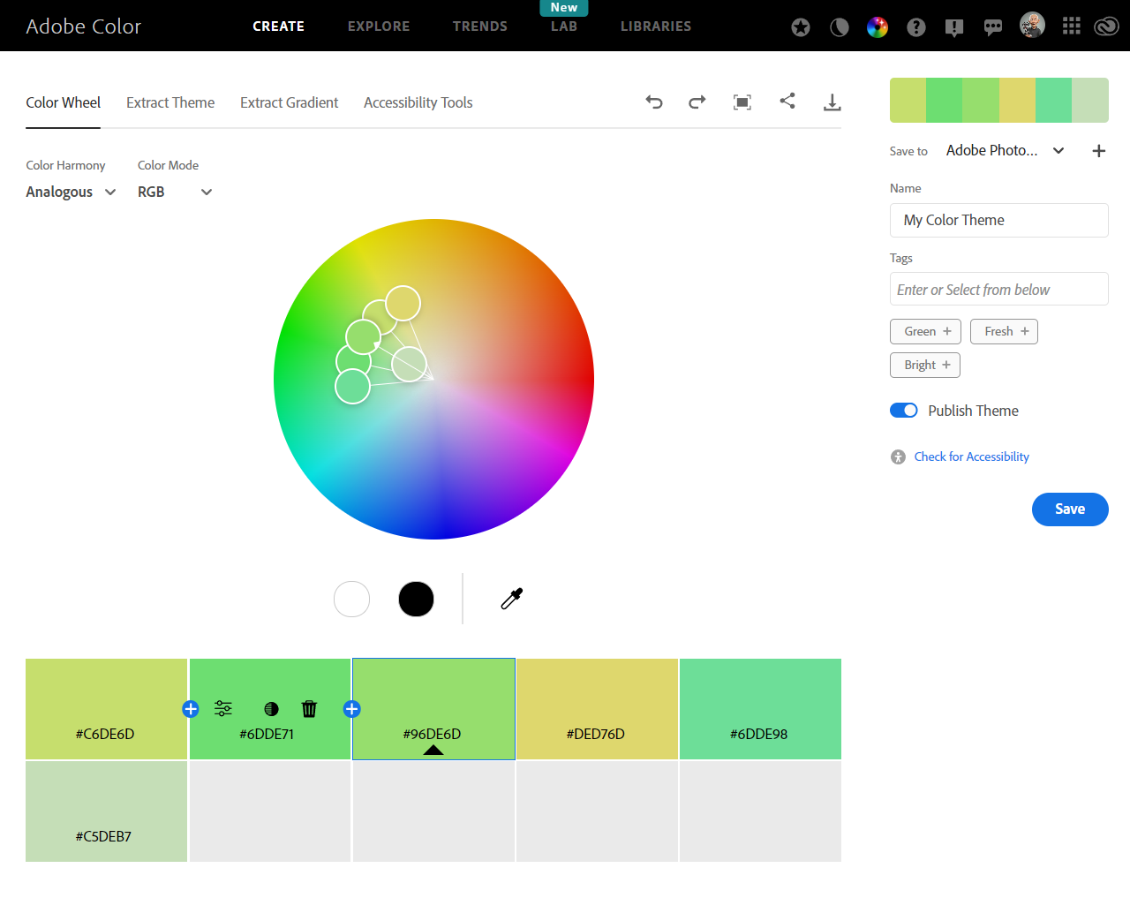Click the undo arrow icon

(654, 102)
